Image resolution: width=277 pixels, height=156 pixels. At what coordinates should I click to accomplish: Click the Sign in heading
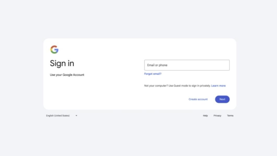point(62,63)
